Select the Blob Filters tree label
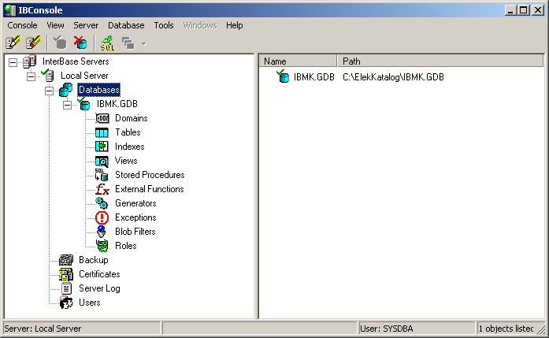This screenshot has height=338, width=549. tap(135, 232)
